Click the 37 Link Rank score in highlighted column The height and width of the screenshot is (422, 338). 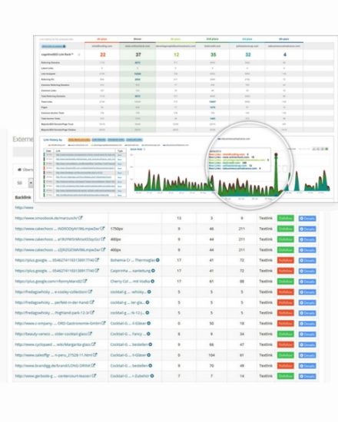point(138,54)
